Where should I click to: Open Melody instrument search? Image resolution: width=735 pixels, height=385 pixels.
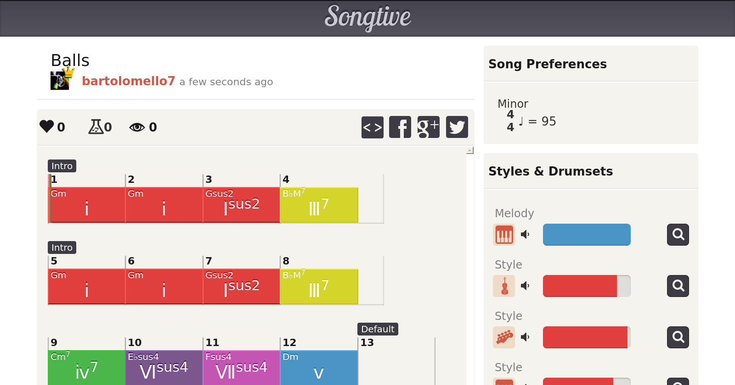click(x=678, y=235)
